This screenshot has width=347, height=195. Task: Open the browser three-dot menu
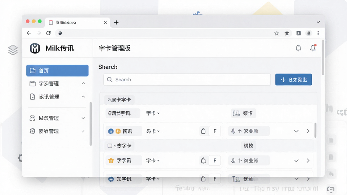coord(318,33)
